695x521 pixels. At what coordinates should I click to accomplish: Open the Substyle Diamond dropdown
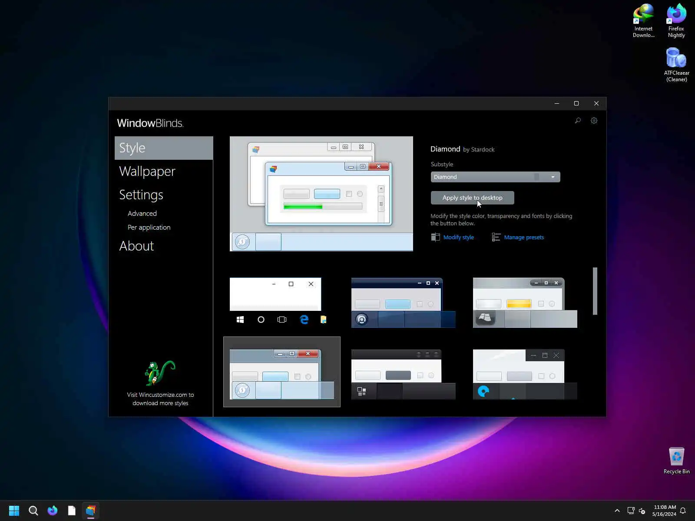coord(495,177)
